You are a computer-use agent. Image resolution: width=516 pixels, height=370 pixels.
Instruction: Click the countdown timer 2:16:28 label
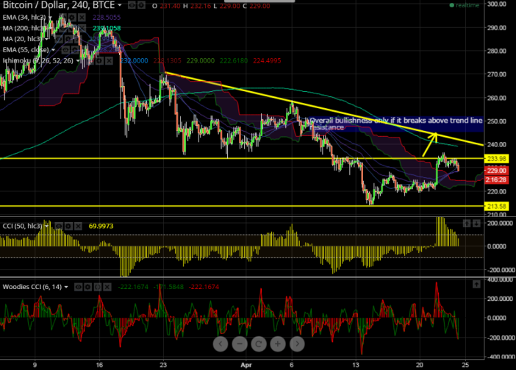tap(497, 179)
